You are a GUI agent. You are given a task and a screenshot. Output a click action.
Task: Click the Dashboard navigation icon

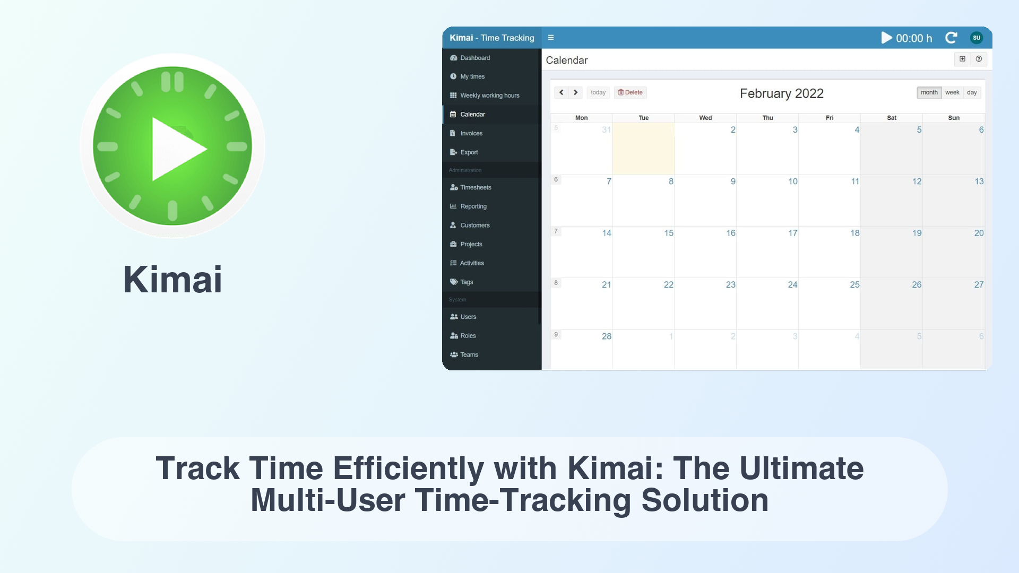(x=453, y=57)
